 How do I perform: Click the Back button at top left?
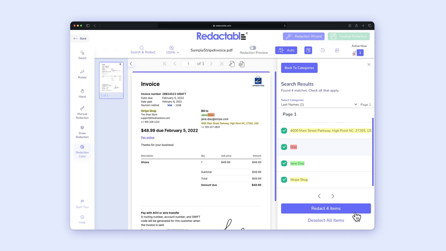tap(80, 38)
